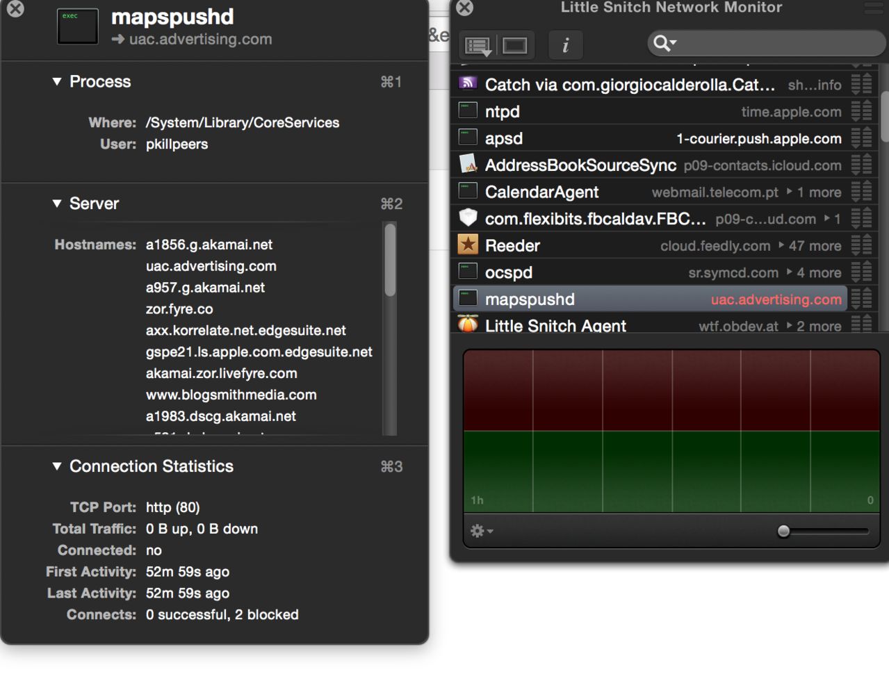
Task: Click the traffic history graph
Action: [671, 431]
